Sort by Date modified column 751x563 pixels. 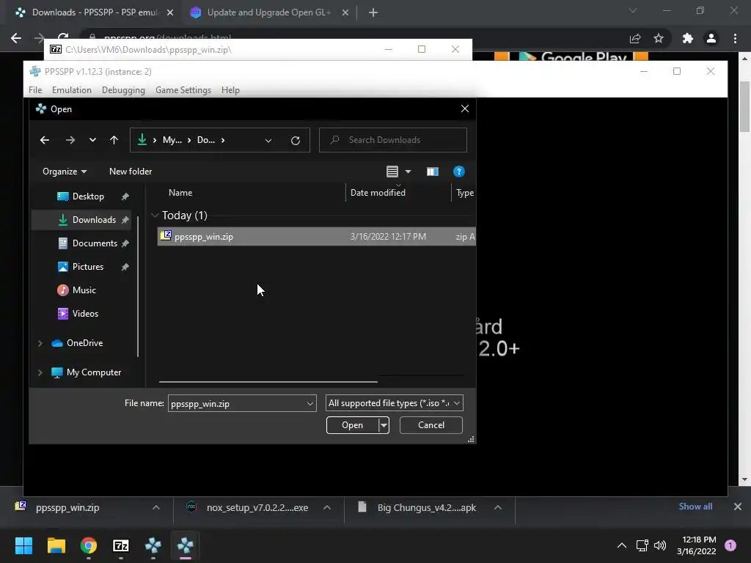[378, 193]
